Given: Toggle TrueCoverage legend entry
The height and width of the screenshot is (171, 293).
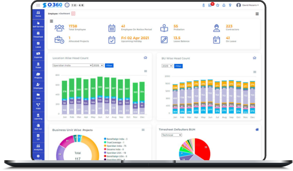Looking at the screenshot, I should [x=114, y=142].
